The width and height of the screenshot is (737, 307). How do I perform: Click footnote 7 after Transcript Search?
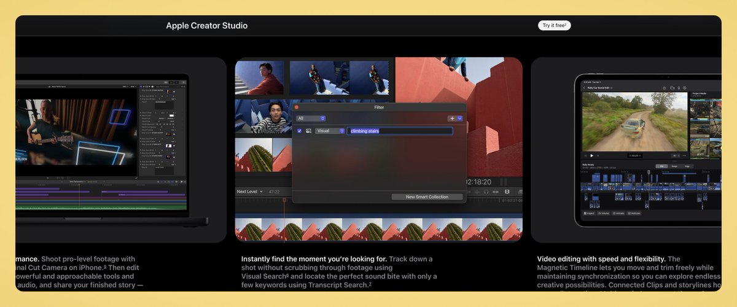(x=370, y=284)
